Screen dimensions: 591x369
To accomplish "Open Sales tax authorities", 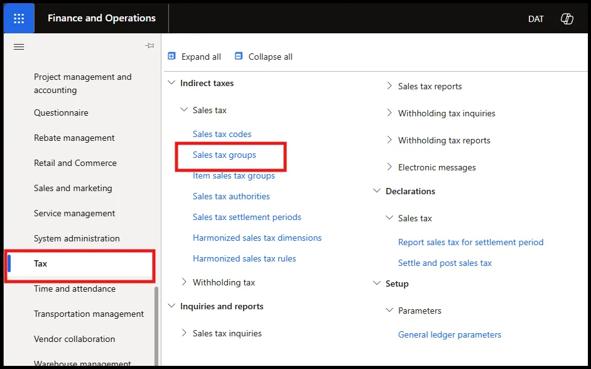I will (231, 196).
